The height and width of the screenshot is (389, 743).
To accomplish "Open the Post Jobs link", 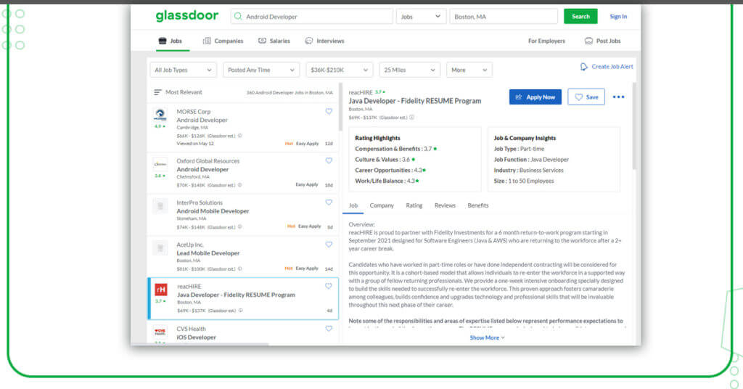I will (x=603, y=41).
